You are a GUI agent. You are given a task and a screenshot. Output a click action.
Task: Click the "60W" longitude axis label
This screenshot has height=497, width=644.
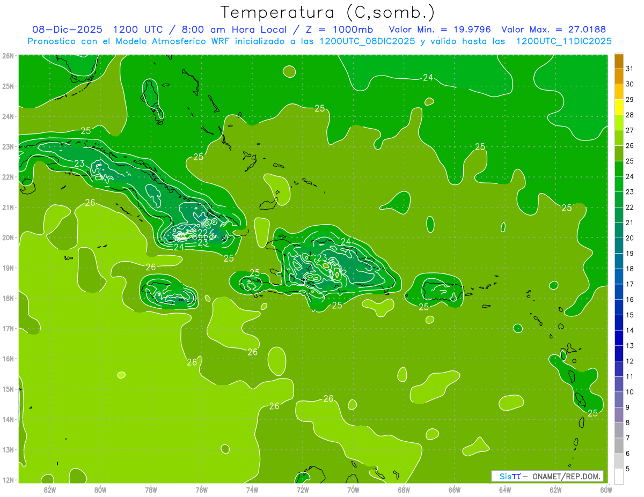[606, 489]
